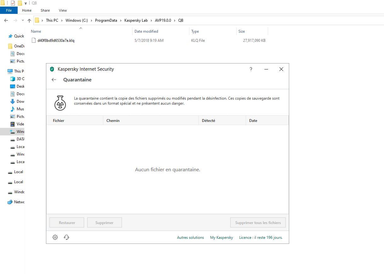Click Kaspersky Lab in the address breadcrumb

[136, 20]
